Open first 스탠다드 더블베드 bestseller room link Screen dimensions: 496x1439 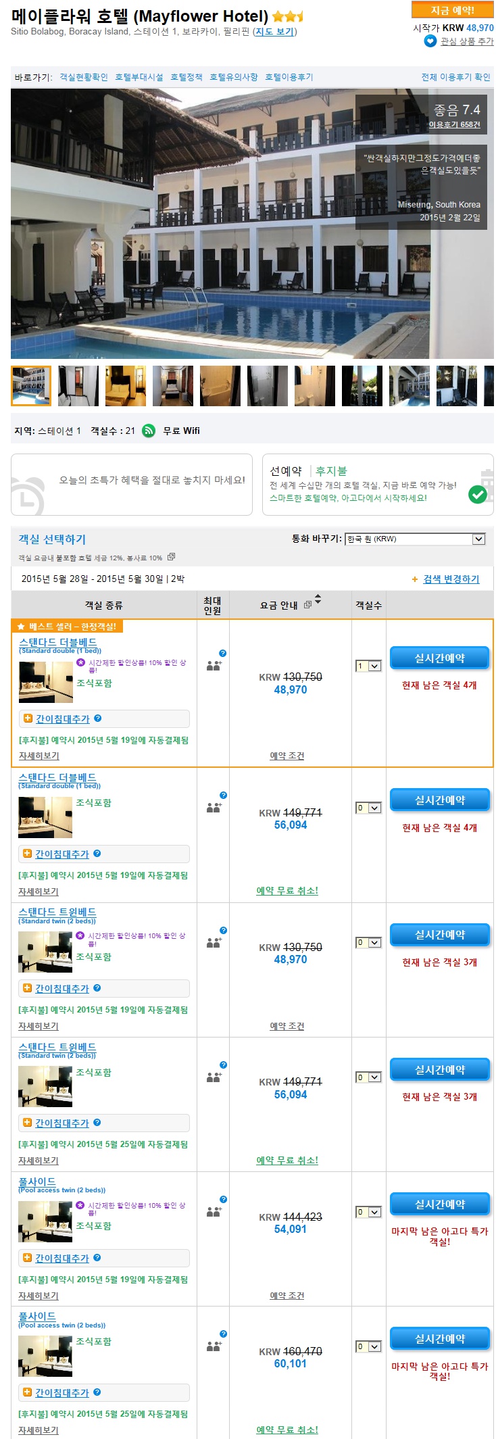(58, 642)
